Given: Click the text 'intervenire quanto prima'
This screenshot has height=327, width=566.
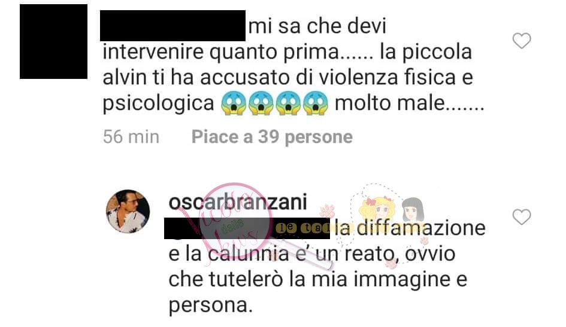Looking at the screenshot, I should click(220, 52).
